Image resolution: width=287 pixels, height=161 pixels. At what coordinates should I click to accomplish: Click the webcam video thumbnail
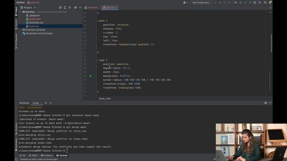251,142
